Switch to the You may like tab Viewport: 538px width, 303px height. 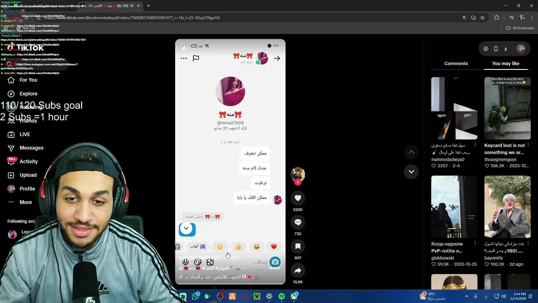coord(506,64)
